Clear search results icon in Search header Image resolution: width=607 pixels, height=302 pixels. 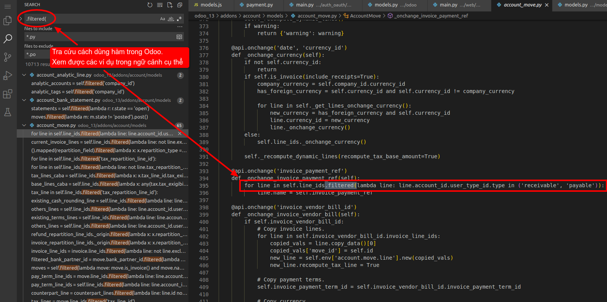click(160, 5)
